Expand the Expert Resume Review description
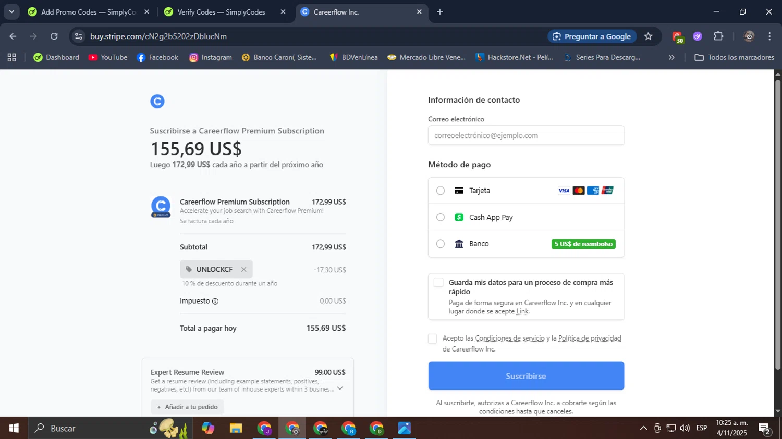Viewport: 782px width, 439px height. [340, 388]
